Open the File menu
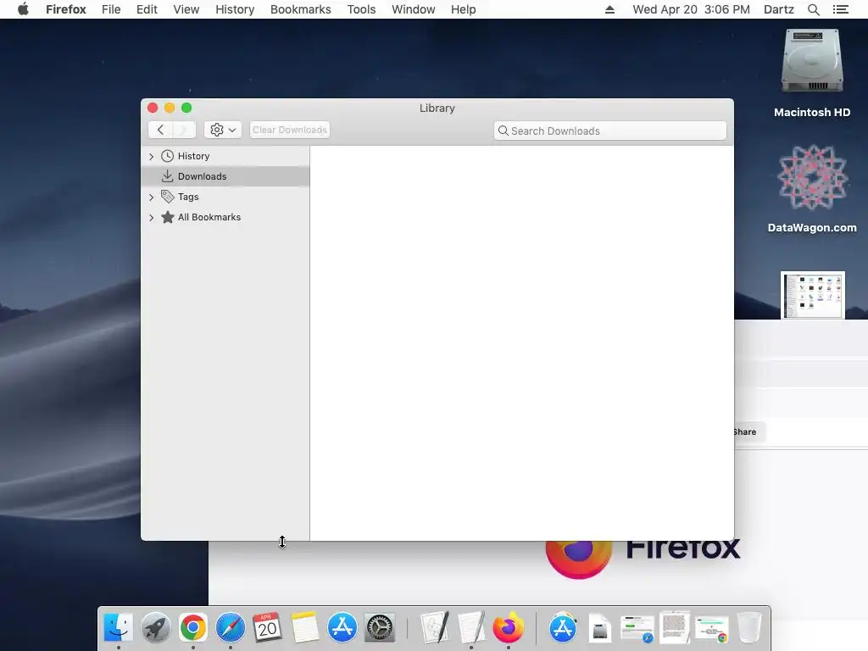The height and width of the screenshot is (651, 868). pos(111,9)
